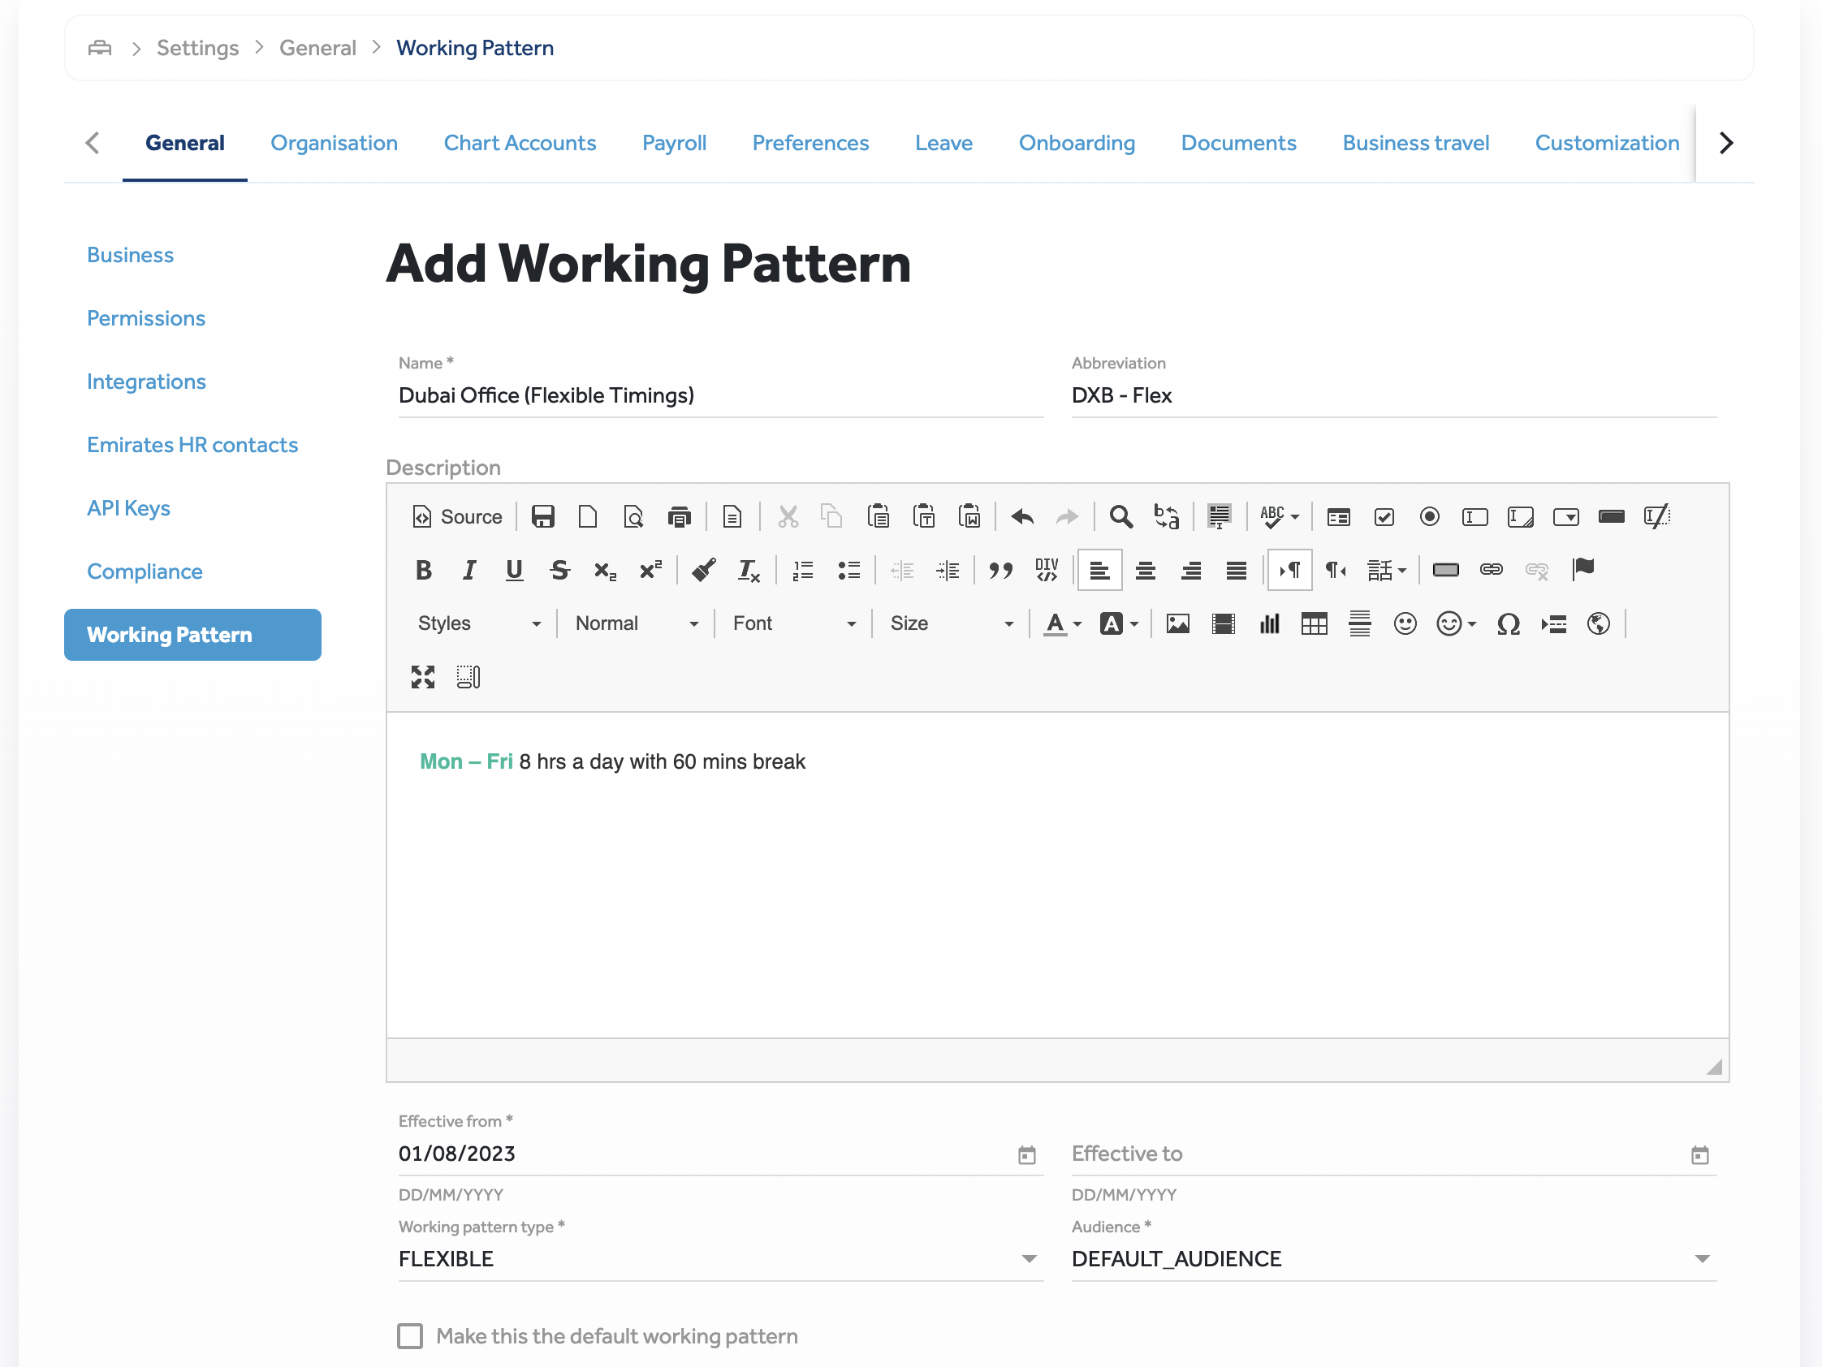Check Make this the default working pattern
The image size is (1822, 1367).
point(410,1335)
